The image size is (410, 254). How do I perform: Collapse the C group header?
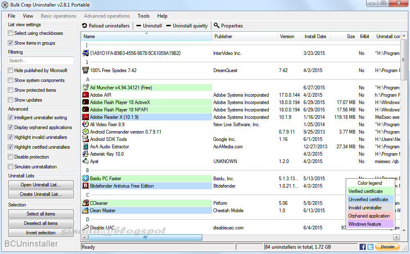pyautogui.click(x=88, y=195)
